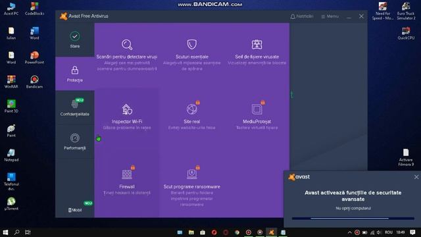
Task: Open Task View on taskbar
Action: [x=28, y=232]
